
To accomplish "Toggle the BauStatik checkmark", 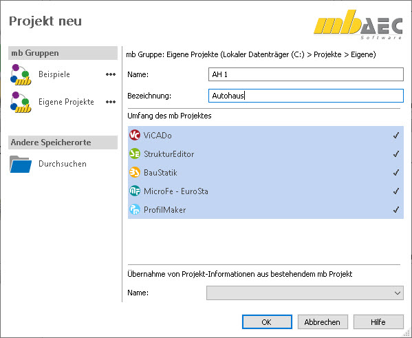I will [x=396, y=173].
